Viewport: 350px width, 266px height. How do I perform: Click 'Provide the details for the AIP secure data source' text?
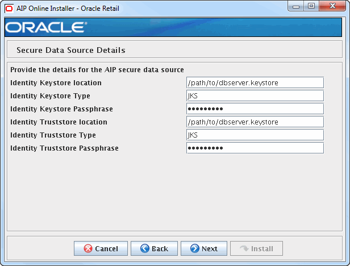point(97,70)
